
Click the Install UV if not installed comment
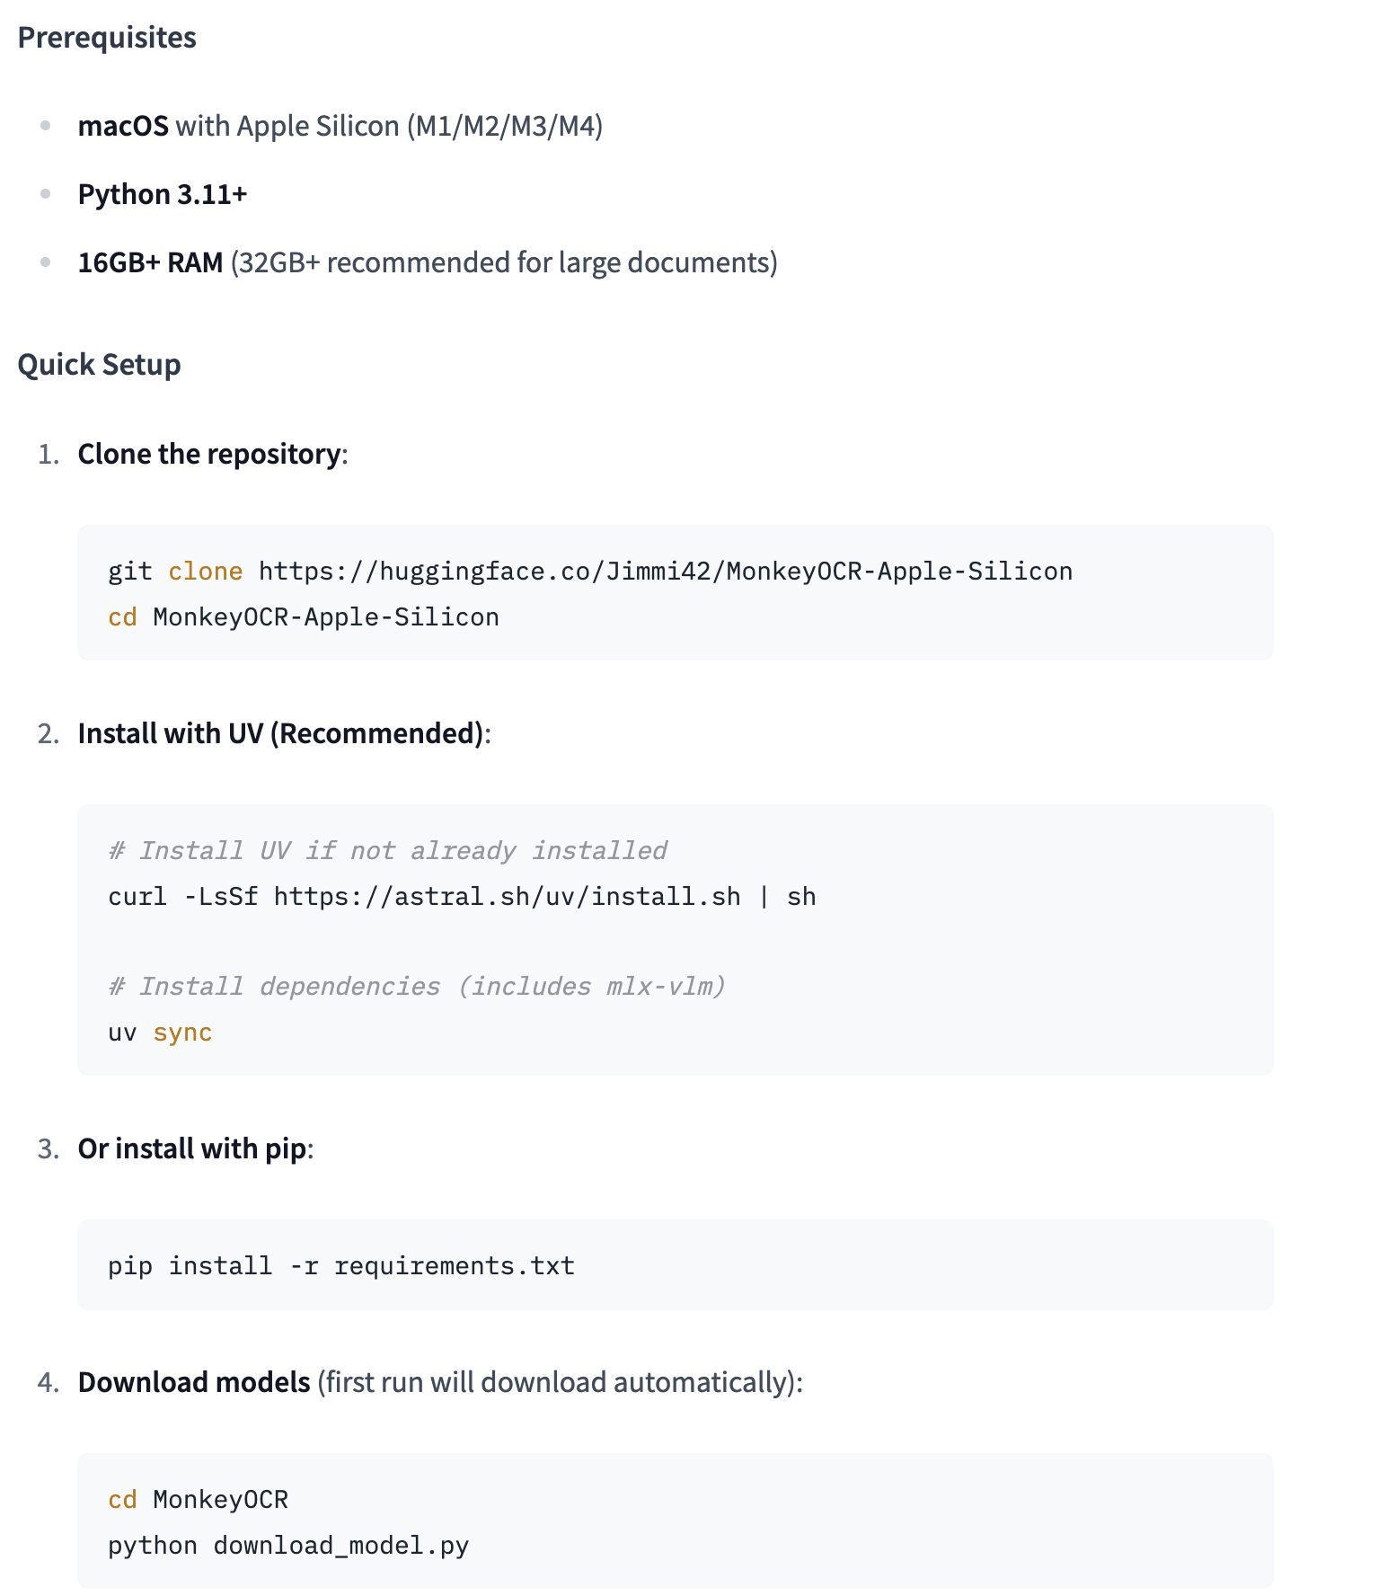pyautogui.click(x=387, y=851)
